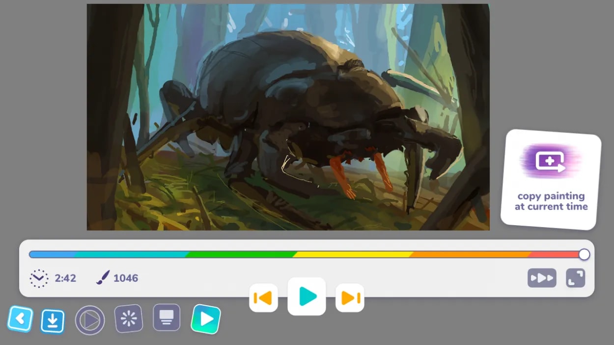
Task: Select the loading spinner icon button
Action: point(128,319)
